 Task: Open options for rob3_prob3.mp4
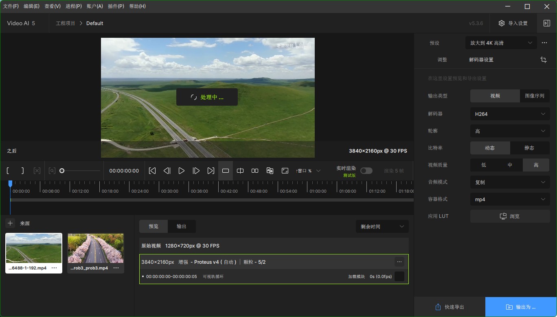[x=116, y=268]
